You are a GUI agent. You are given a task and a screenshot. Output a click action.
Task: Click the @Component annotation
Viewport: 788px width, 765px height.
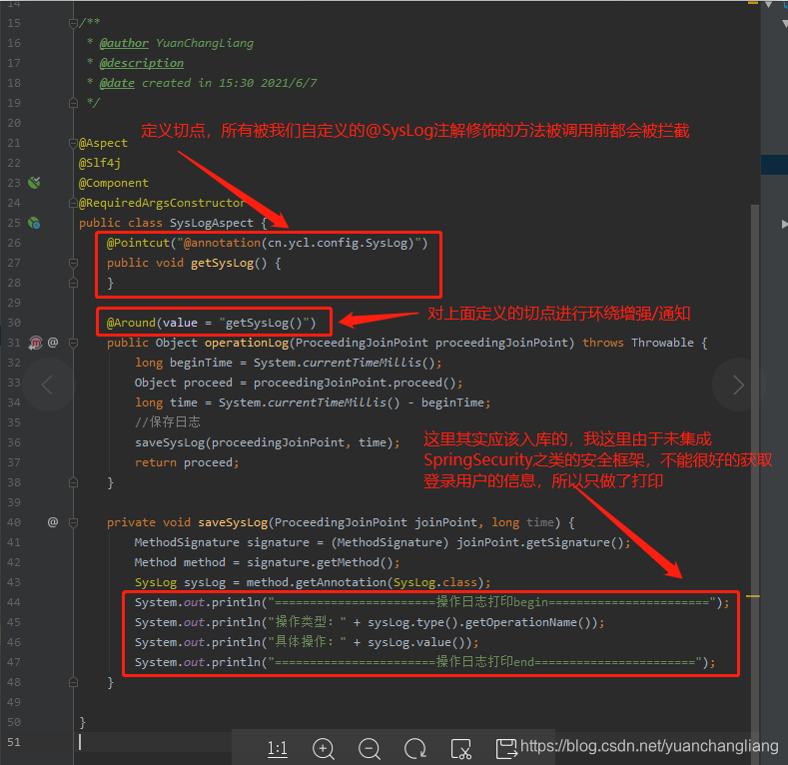(114, 183)
